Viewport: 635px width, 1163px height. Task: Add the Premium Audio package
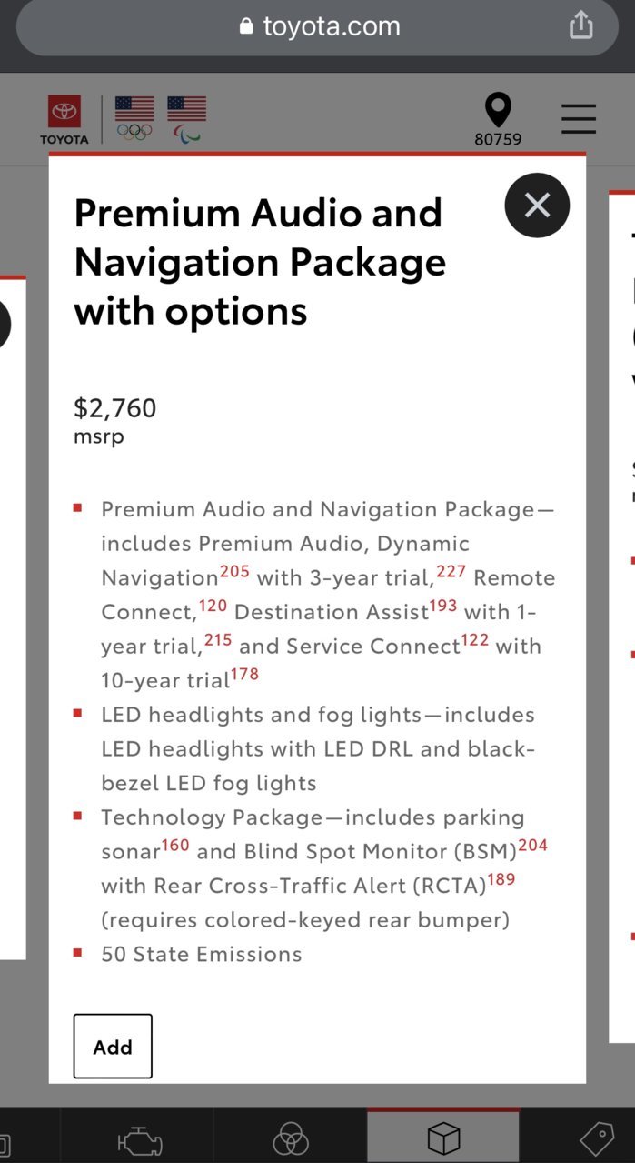[113, 1047]
